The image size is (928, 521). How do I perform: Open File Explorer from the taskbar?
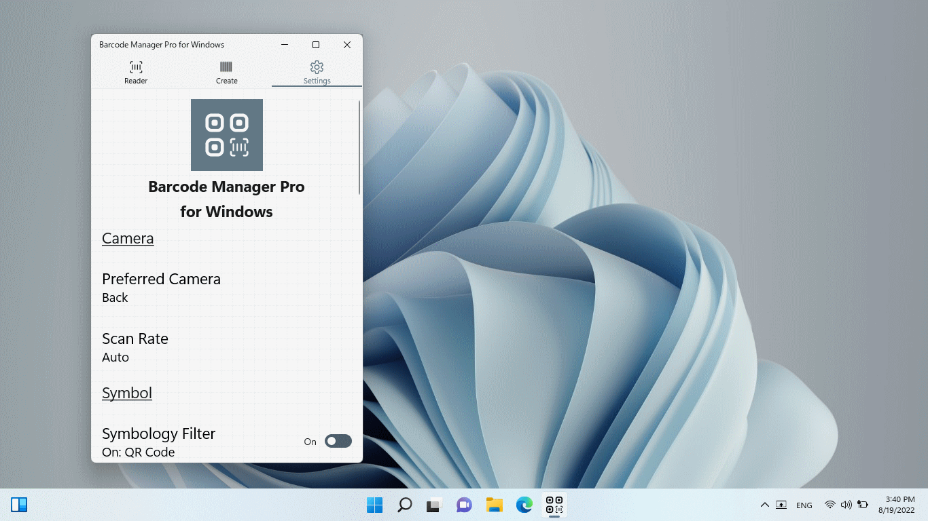[x=494, y=505]
